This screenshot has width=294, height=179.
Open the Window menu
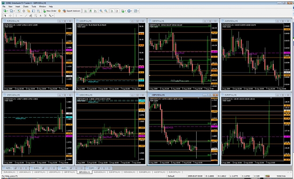coord(42,7)
